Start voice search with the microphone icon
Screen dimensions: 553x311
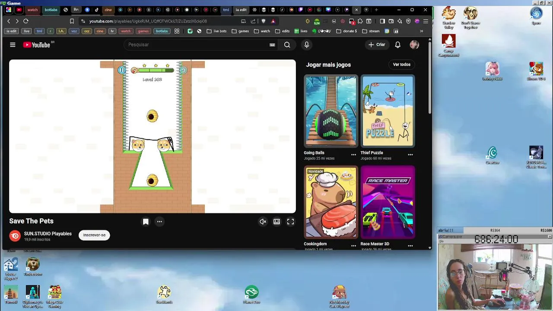(307, 44)
